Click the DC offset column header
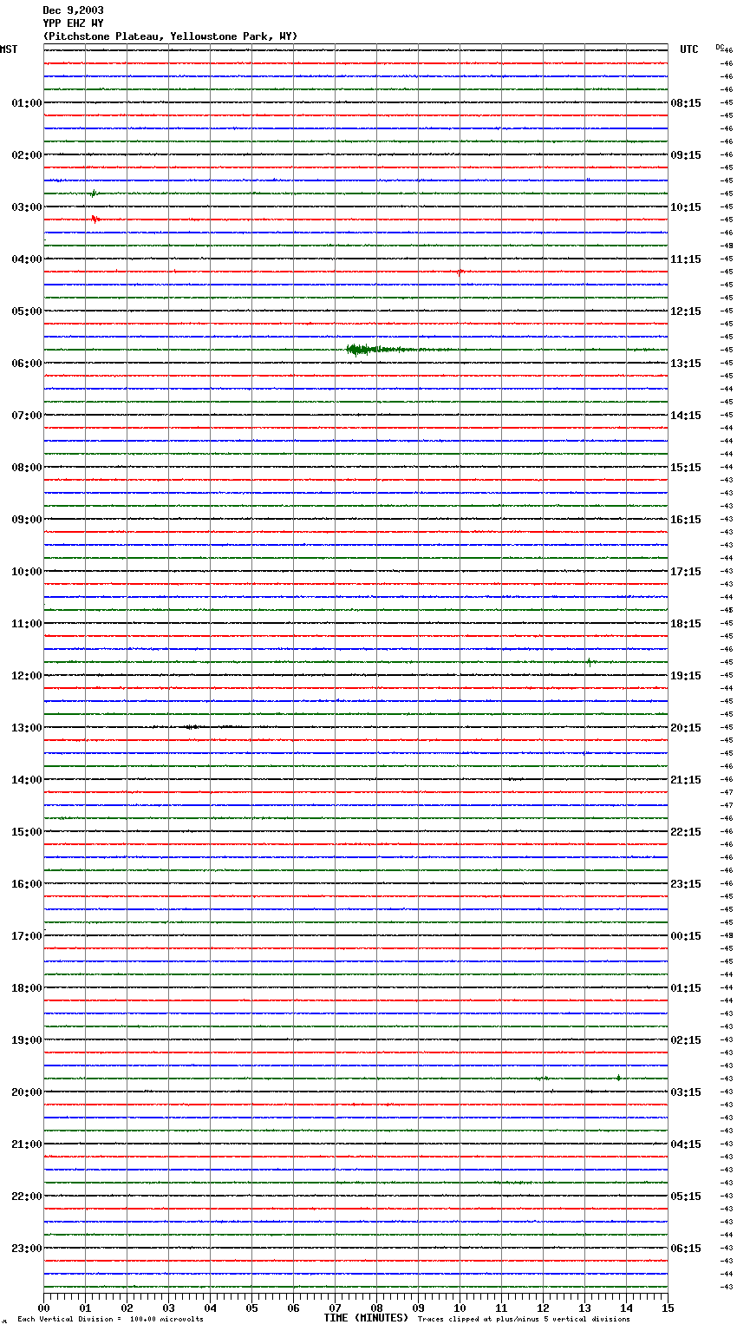This screenshot has width=737, height=1331. click(719, 47)
